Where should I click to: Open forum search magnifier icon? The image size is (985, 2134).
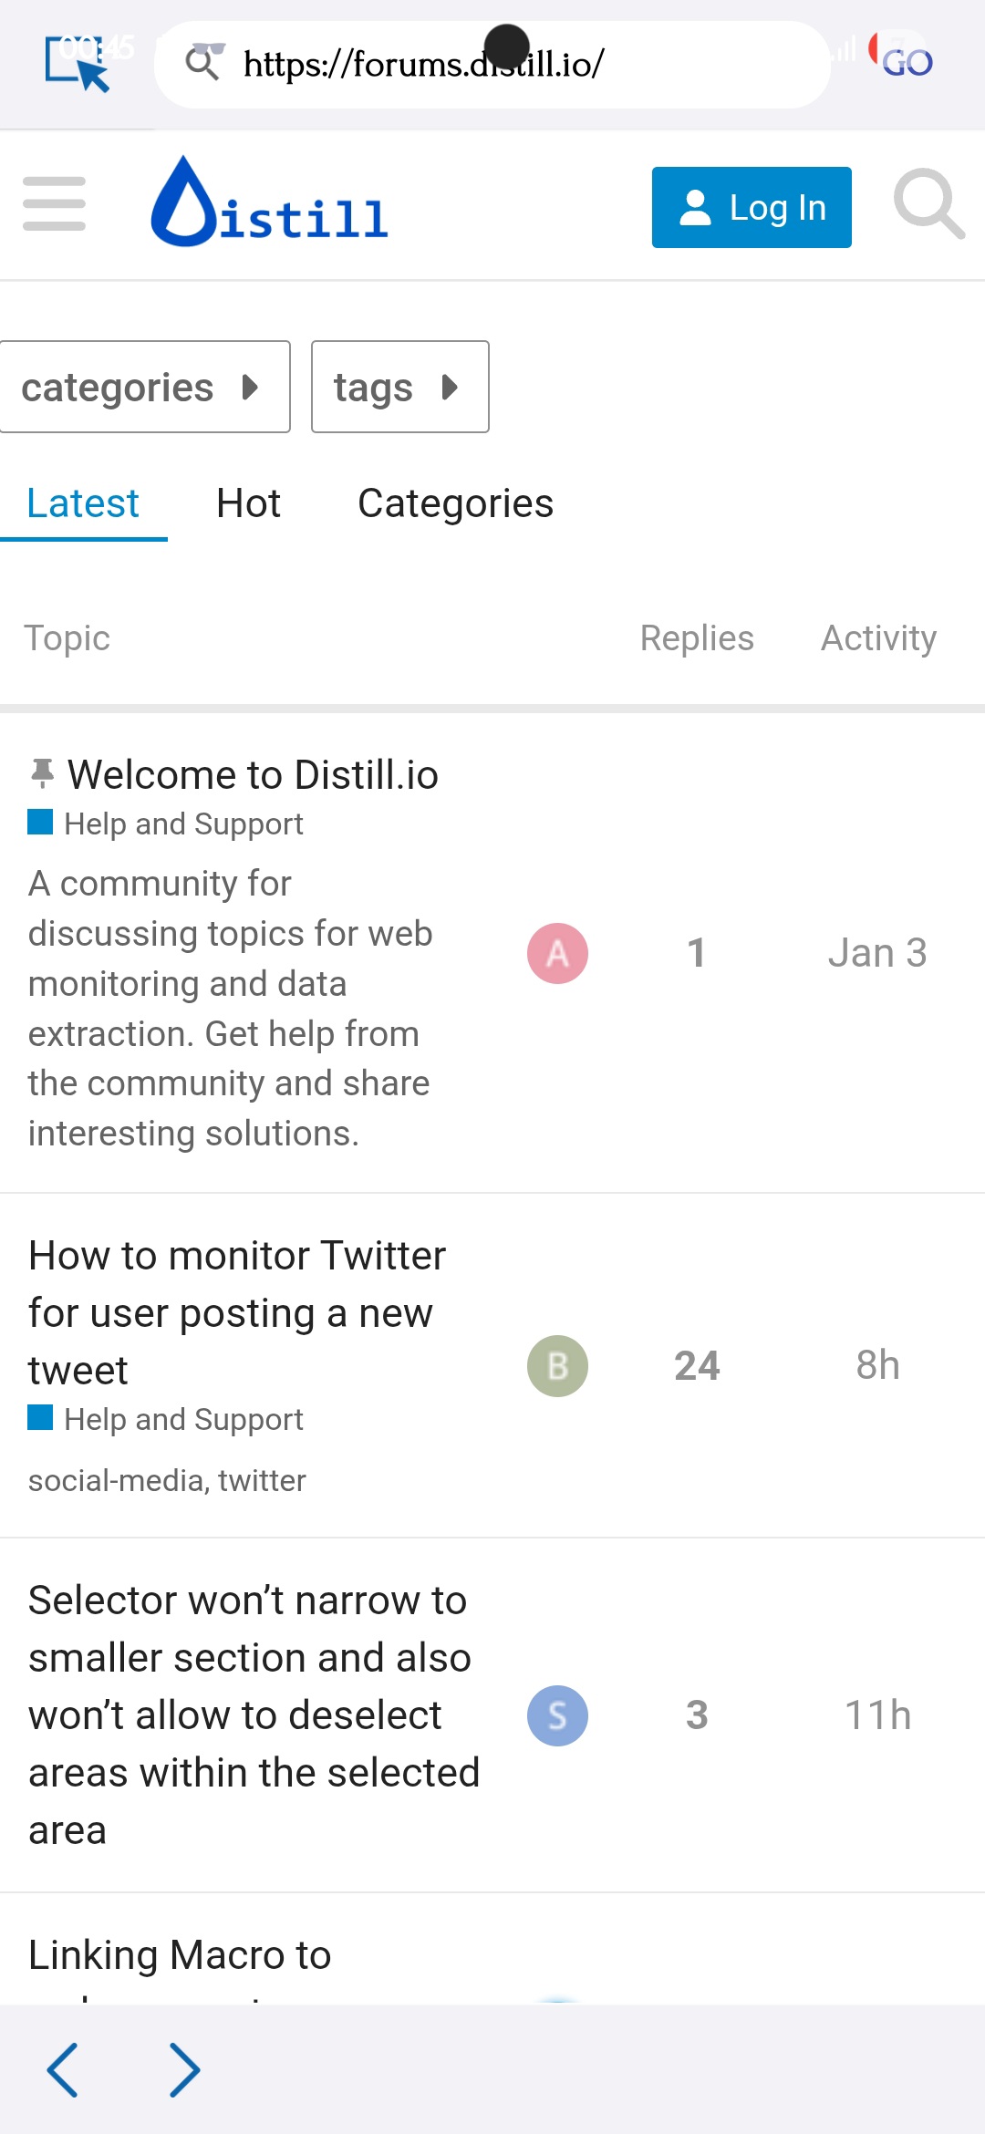point(928,204)
